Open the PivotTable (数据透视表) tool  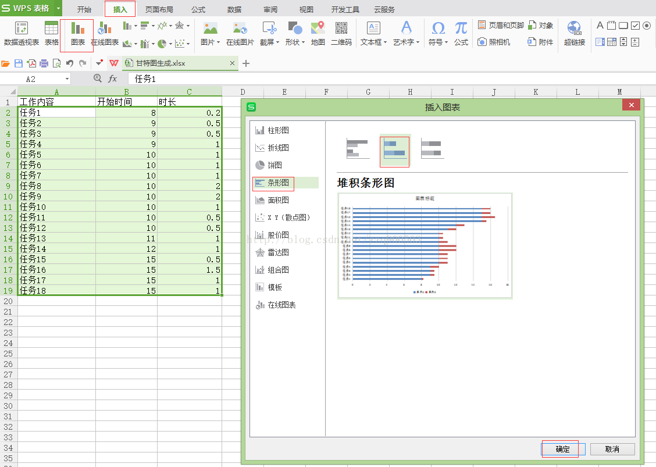(x=22, y=34)
